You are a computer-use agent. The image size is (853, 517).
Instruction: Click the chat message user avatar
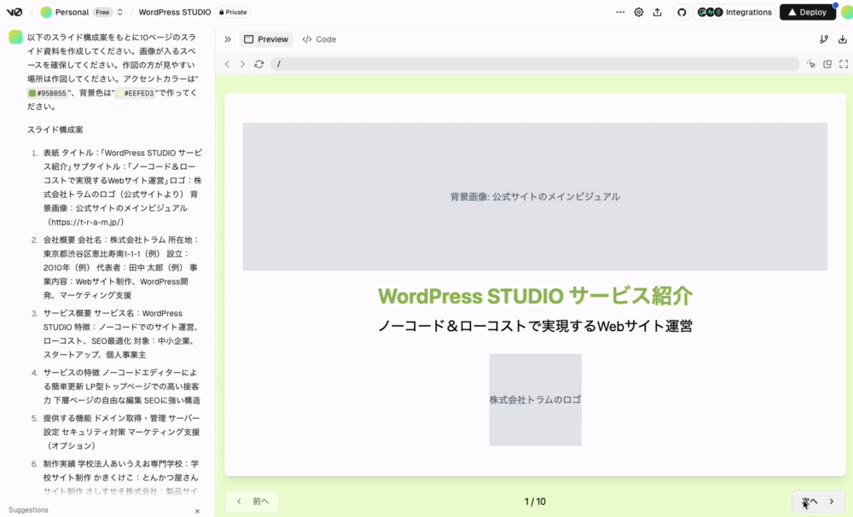[15, 37]
